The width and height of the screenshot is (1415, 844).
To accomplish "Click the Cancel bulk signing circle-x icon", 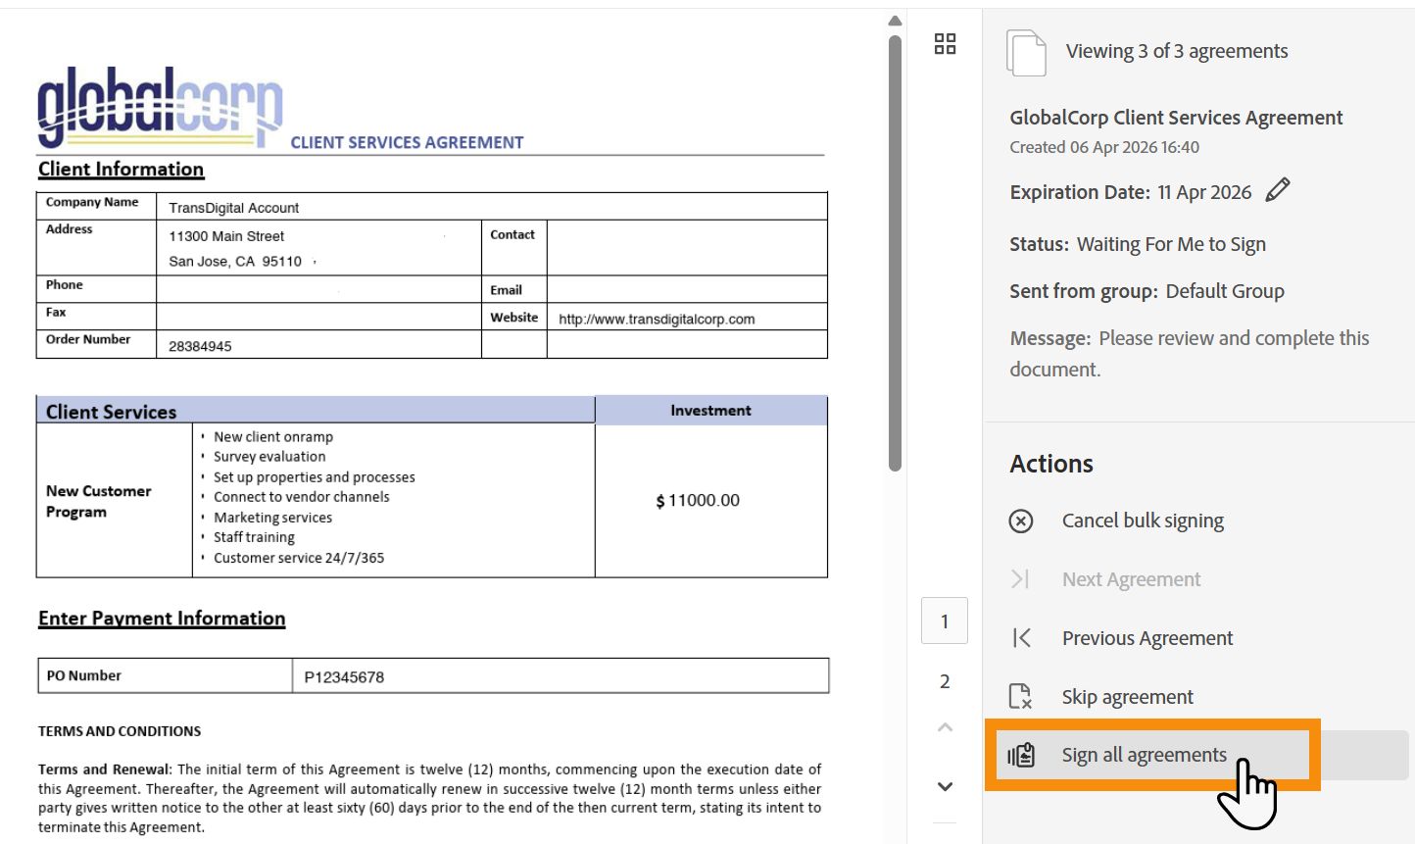I will [1021, 521].
